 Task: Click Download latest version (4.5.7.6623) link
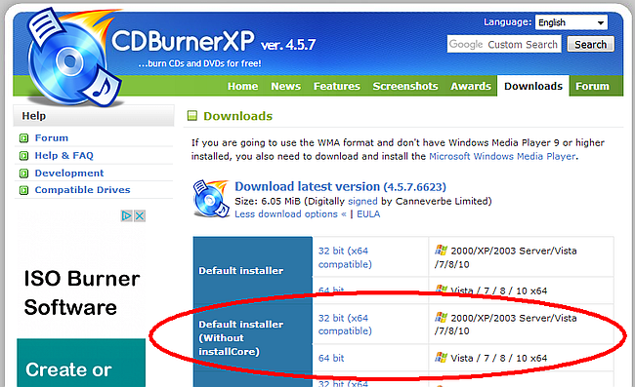340,186
